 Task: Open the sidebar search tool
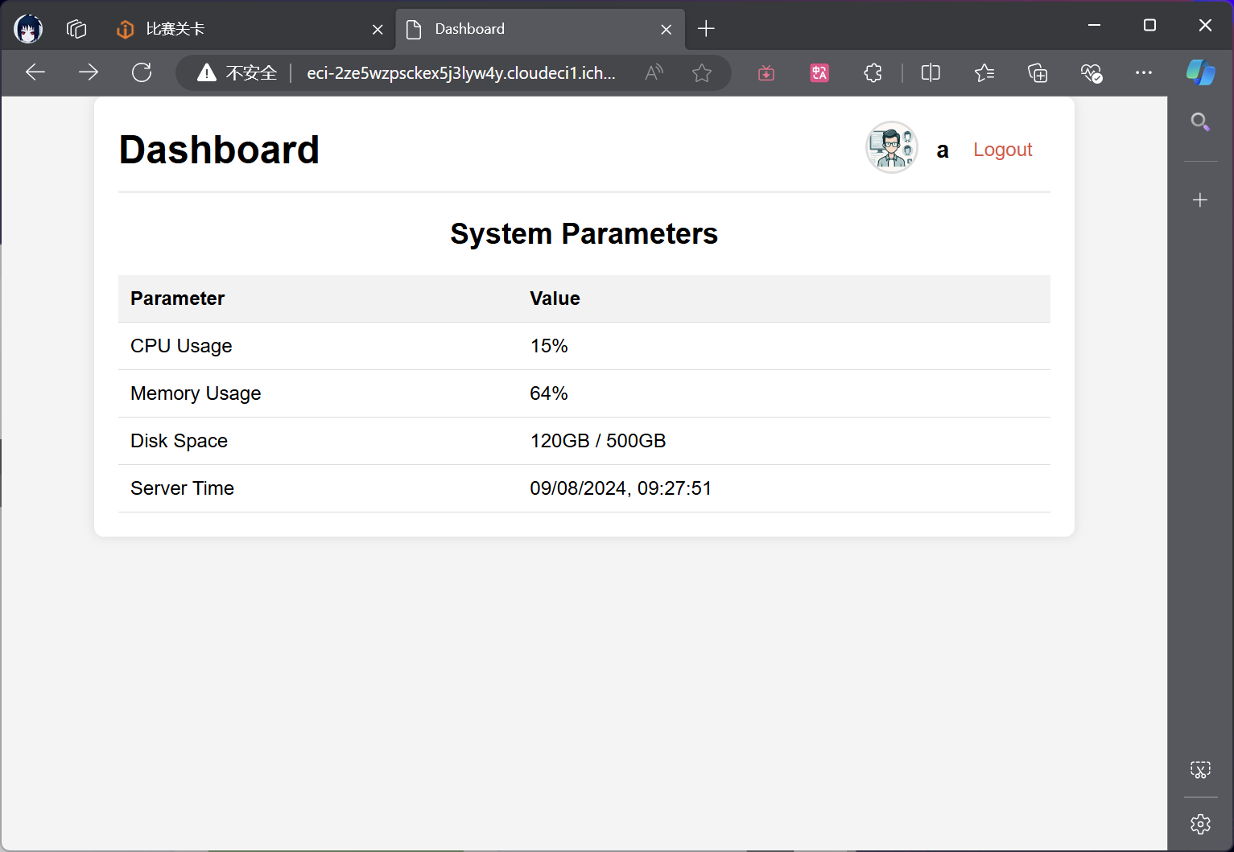(x=1200, y=122)
